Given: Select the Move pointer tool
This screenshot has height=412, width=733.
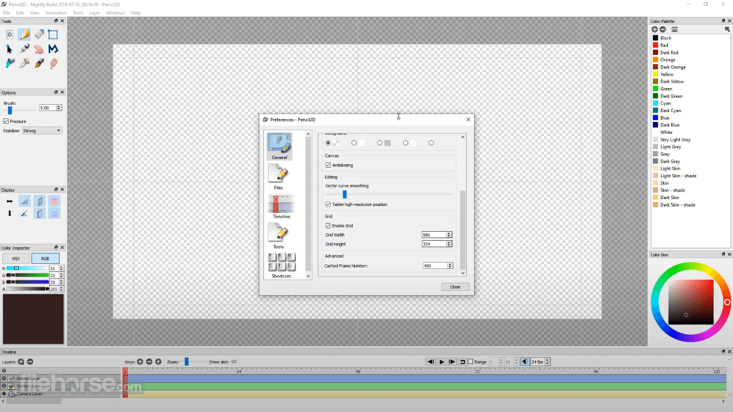Looking at the screenshot, I should (x=10, y=49).
